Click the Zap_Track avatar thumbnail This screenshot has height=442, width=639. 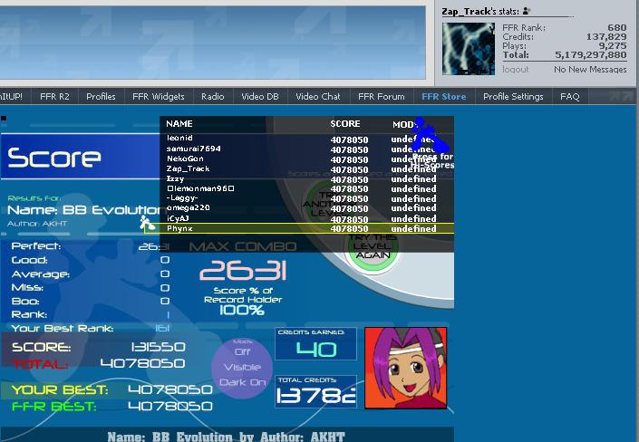[x=468, y=47]
